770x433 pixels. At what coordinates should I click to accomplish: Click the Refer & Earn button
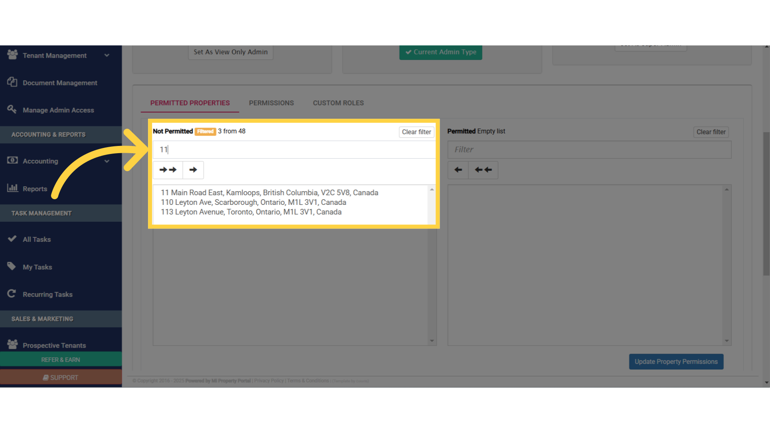point(61,360)
